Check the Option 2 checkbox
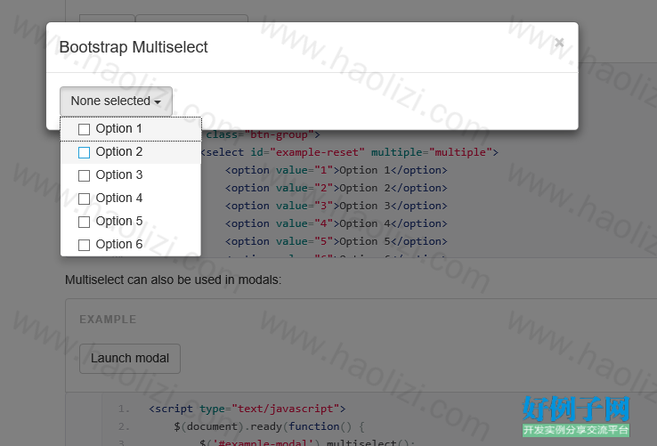This screenshot has width=657, height=446. (85, 152)
